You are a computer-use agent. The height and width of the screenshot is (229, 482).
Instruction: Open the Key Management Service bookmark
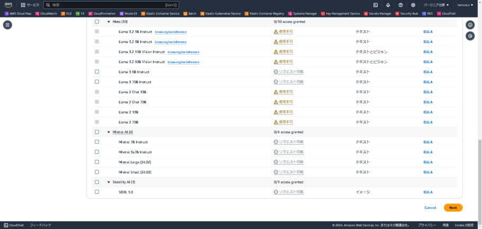coord(340,14)
